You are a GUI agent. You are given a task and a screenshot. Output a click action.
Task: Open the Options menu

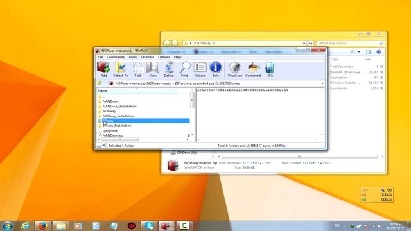[x=164, y=57]
